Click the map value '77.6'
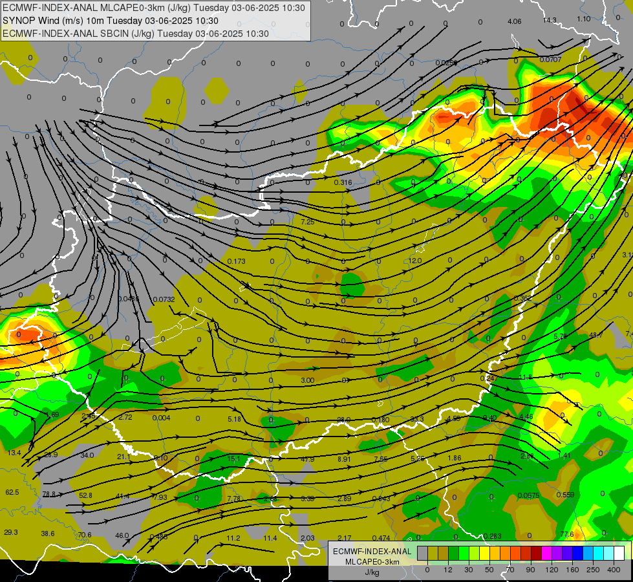 (x=567, y=534)
